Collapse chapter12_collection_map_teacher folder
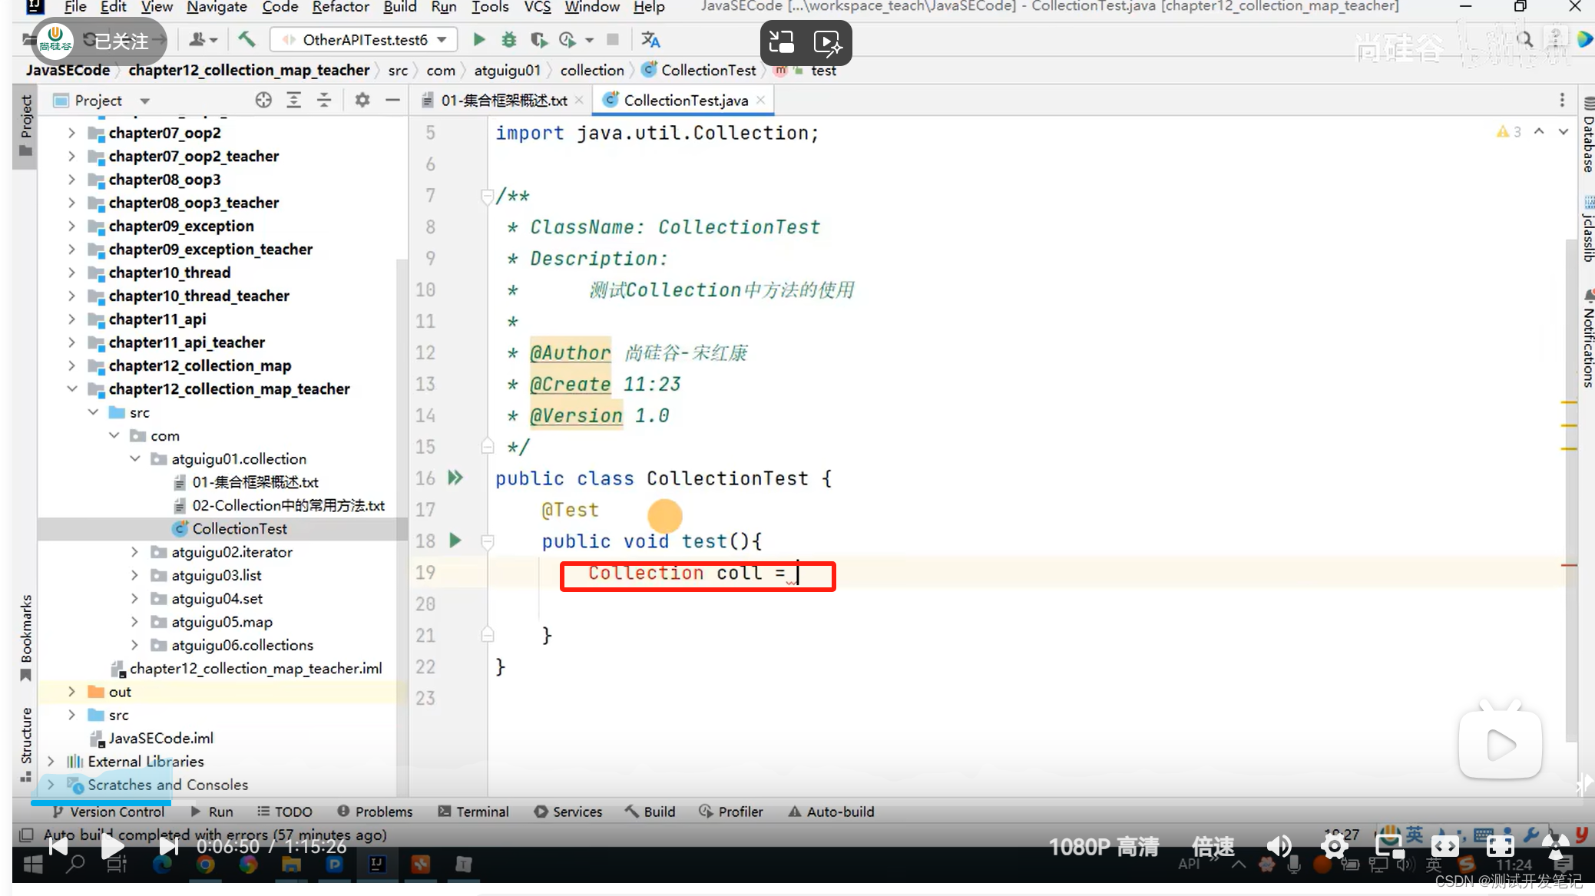This screenshot has height=896, width=1595. point(71,389)
